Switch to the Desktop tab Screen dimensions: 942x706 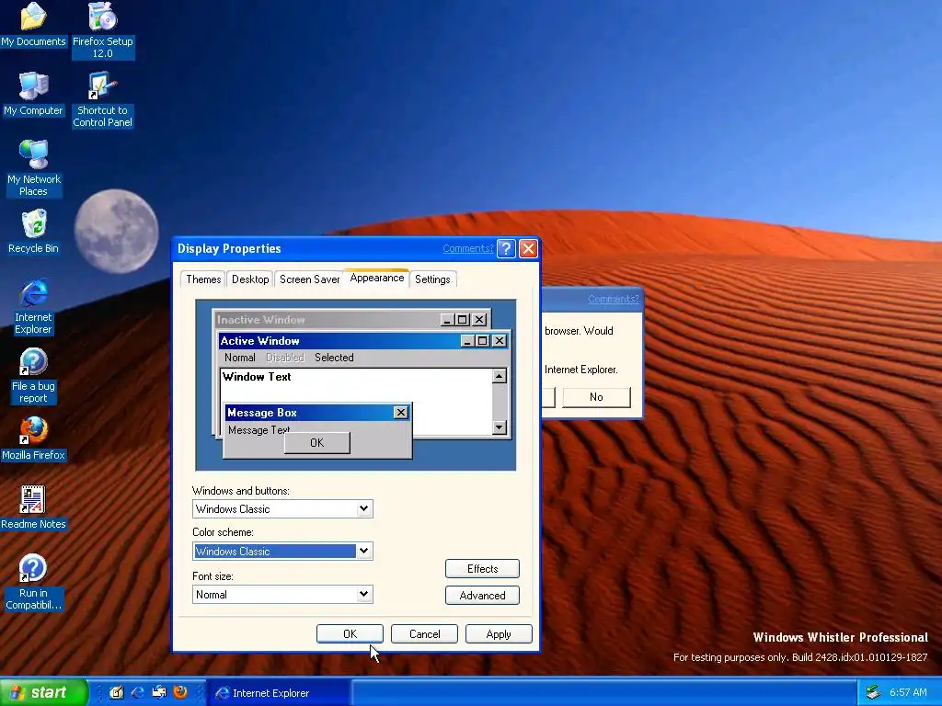tap(250, 279)
